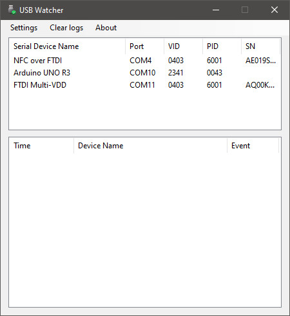The width and height of the screenshot is (290, 316).
Task: Sort by SN column header
Action: (x=260, y=46)
